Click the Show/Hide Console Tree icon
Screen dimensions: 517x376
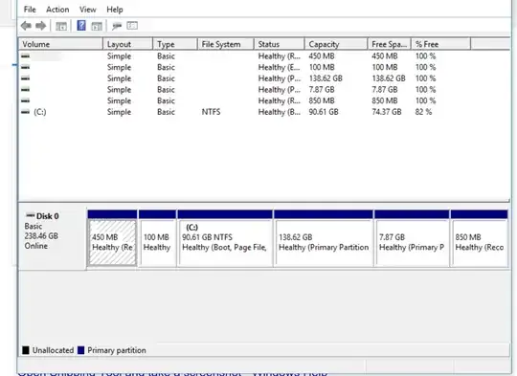(x=61, y=26)
